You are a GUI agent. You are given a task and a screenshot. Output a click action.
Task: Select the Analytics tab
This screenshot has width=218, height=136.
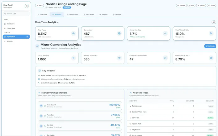[57, 14]
